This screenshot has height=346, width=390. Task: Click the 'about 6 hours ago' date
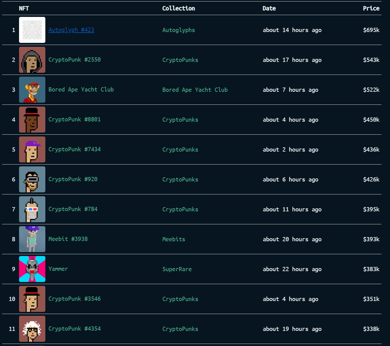pyautogui.click(x=291, y=180)
